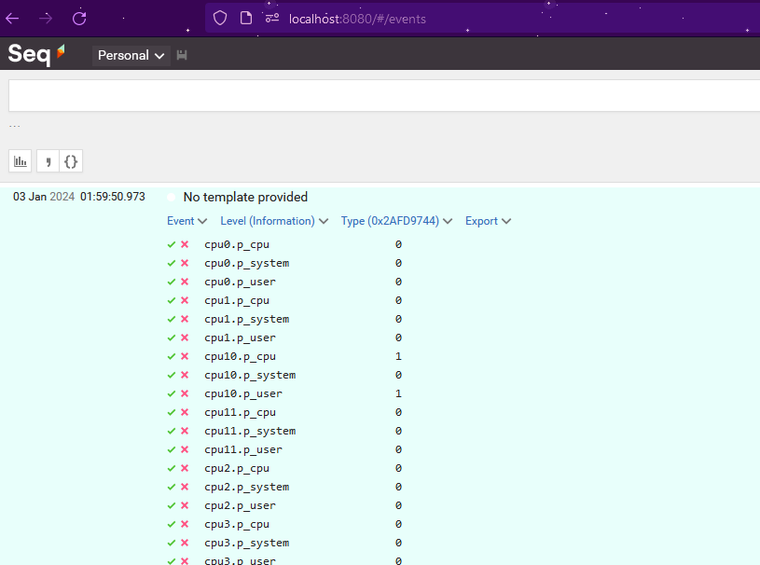Click the quote icon above the event list
Image resolution: width=760 pixels, height=565 pixels.
click(x=47, y=160)
